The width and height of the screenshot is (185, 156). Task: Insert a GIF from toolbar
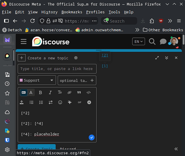click(x=79, y=102)
